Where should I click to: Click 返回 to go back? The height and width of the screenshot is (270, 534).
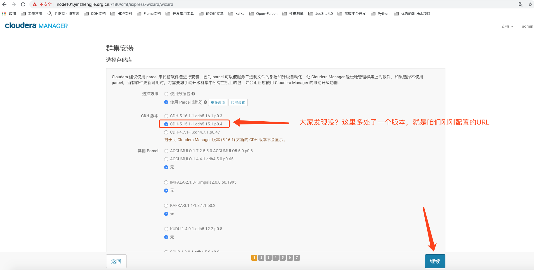click(116, 261)
